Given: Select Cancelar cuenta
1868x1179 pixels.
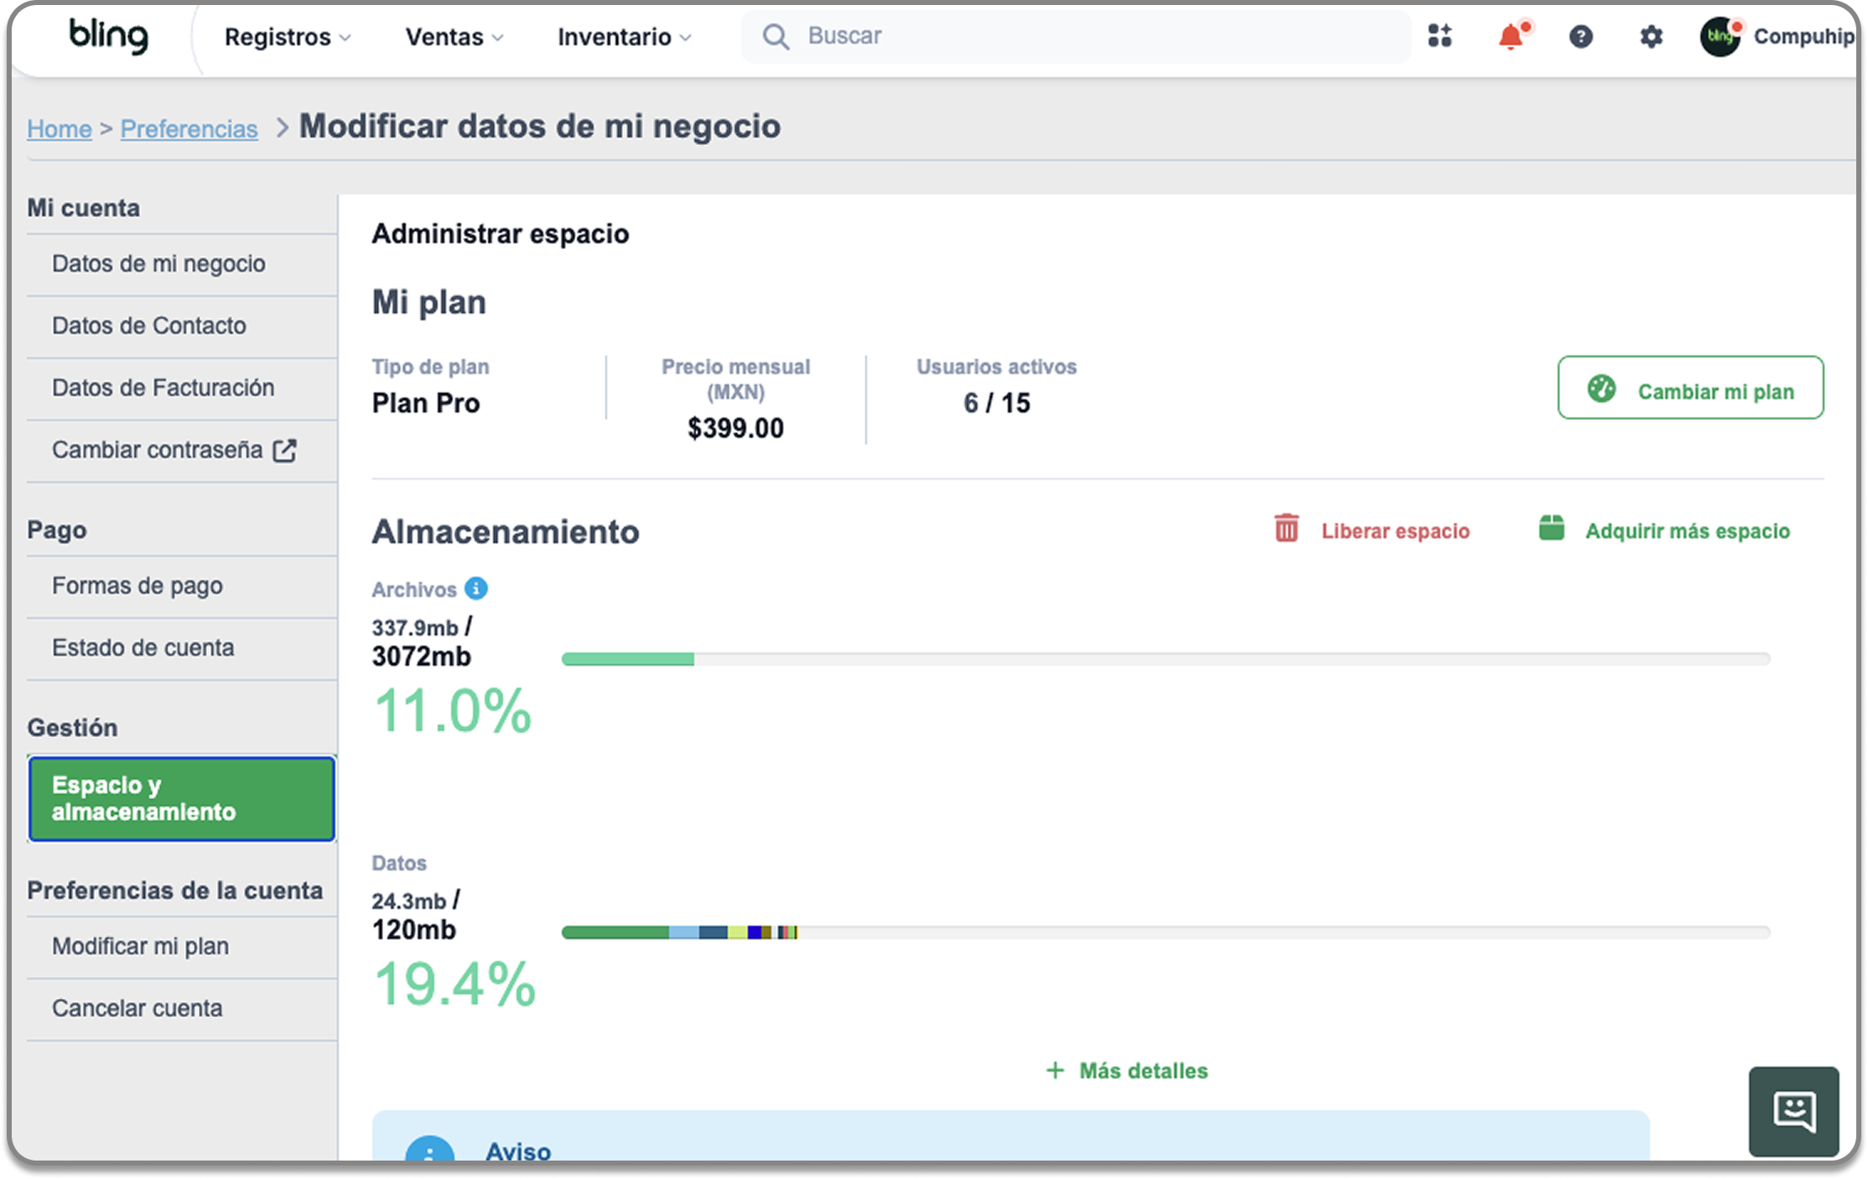Looking at the screenshot, I should point(182,1009).
